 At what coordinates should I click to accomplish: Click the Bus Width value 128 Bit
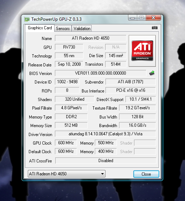pyautogui.click(x=138, y=117)
